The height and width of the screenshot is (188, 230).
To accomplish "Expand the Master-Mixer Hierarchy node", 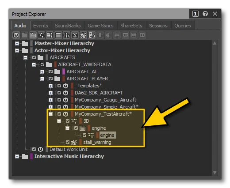I will pos(17,43).
